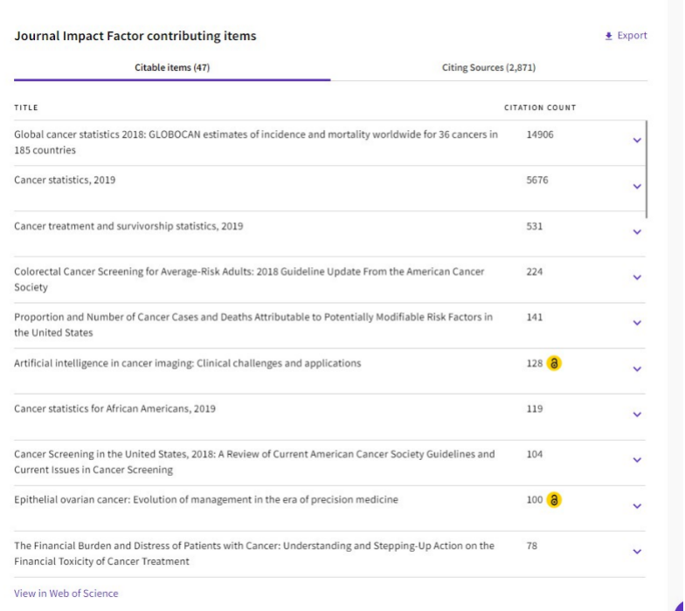The image size is (685, 611).
Task: Click the Export download icon
Action: coord(608,36)
